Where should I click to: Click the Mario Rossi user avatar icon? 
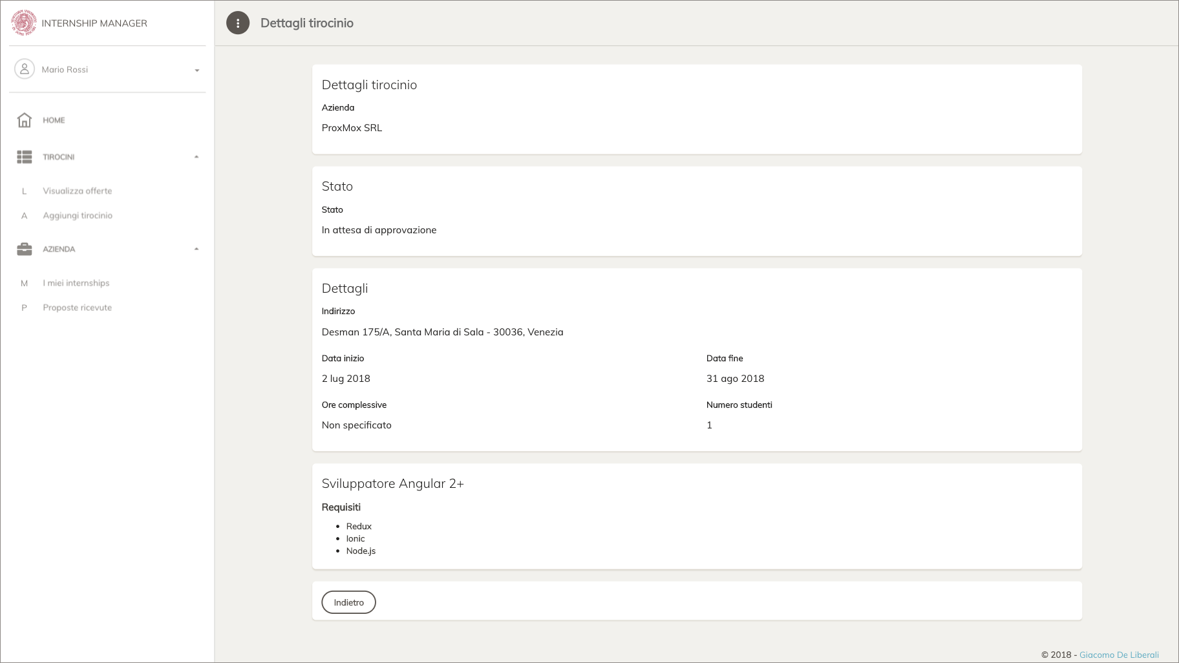[x=25, y=69]
